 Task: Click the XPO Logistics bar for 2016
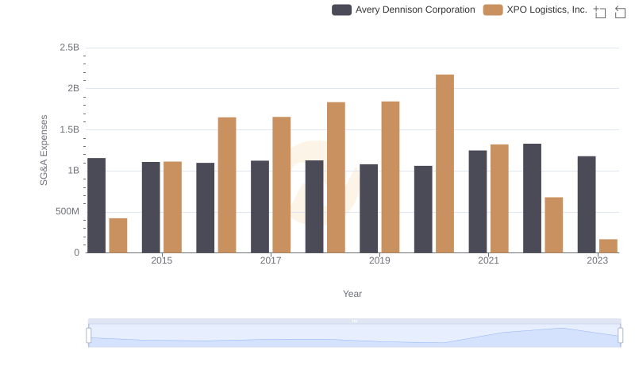pos(227,185)
